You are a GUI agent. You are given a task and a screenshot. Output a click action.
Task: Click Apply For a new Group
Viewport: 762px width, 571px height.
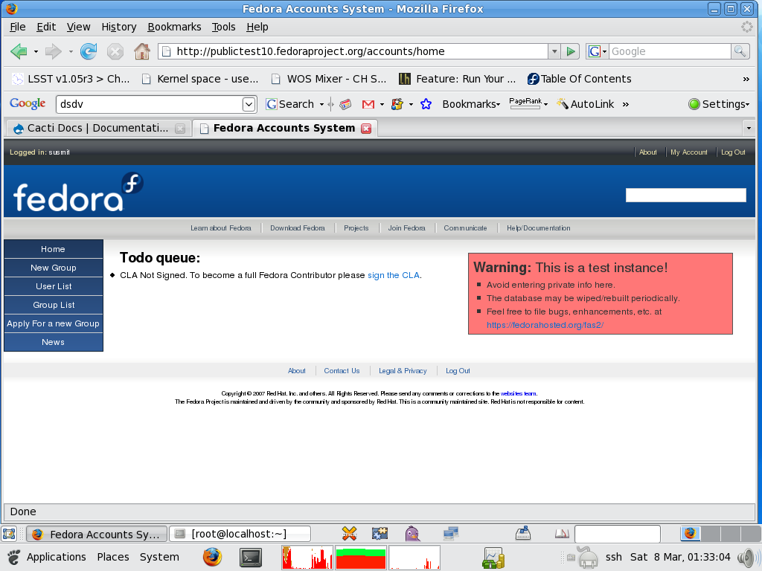[x=54, y=324]
